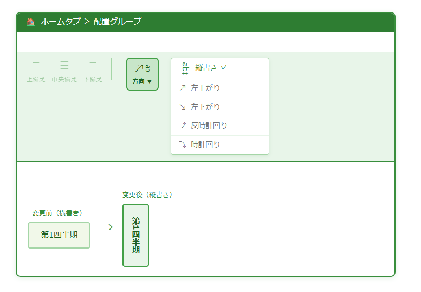This screenshot has height=292, width=421.
Task: Click the checkmark next to 縦書き
Action: coord(223,68)
